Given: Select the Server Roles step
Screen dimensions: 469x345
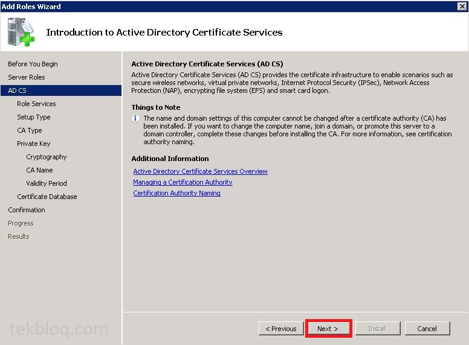Looking at the screenshot, I should (27, 77).
